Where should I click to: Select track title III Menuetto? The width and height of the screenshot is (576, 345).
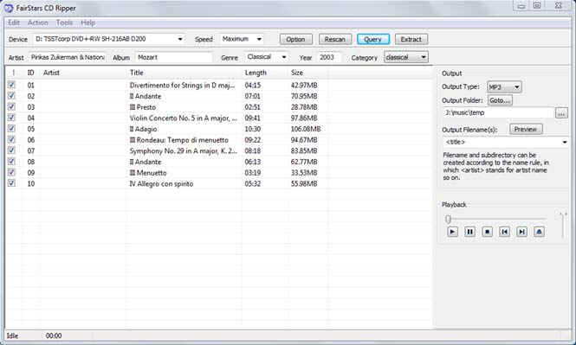pyautogui.click(x=148, y=173)
